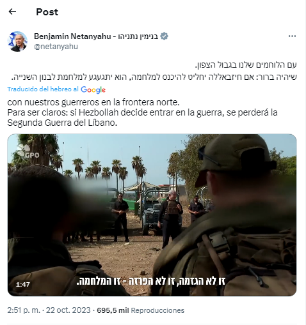Click 'Traducido del hebreo al' translation link

pyautogui.click(x=43, y=89)
